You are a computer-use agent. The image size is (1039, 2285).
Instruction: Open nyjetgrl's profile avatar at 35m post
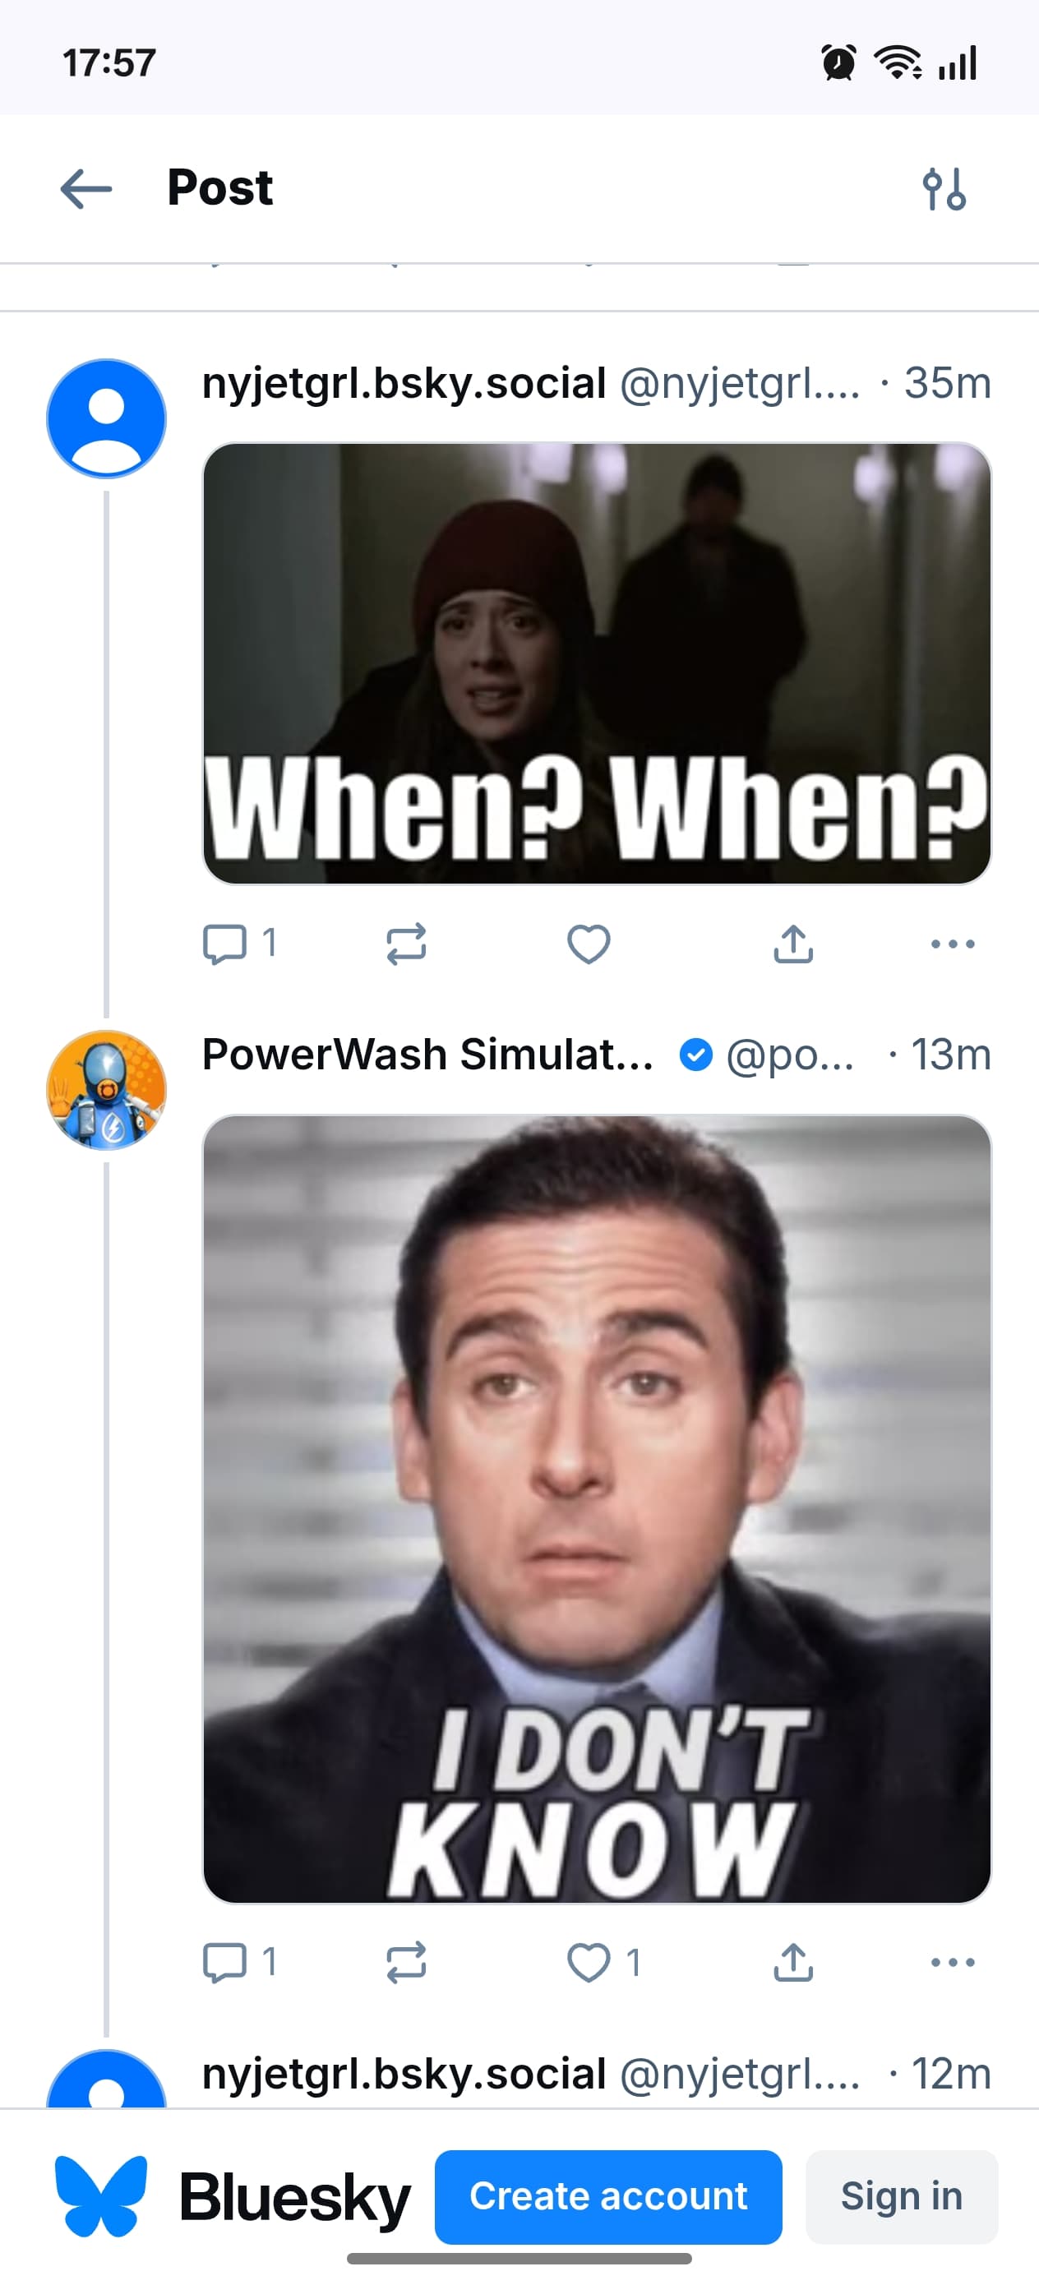(107, 418)
